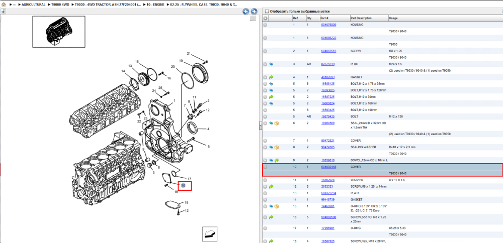503x243 pixels.
Task: Toggle selection circle for HOUSING 504076809
Action: 265,25
